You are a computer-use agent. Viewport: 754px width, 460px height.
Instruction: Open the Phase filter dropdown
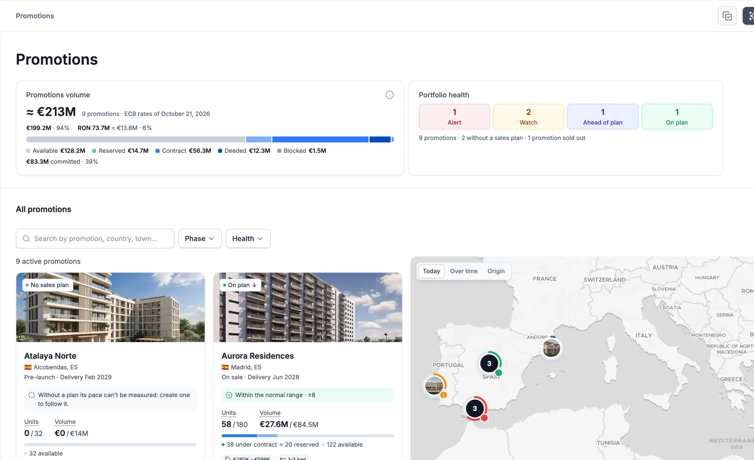[200, 239]
